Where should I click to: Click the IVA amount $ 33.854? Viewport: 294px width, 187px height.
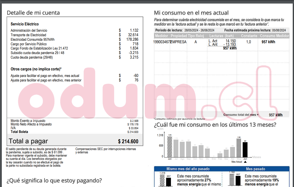click(133, 128)
